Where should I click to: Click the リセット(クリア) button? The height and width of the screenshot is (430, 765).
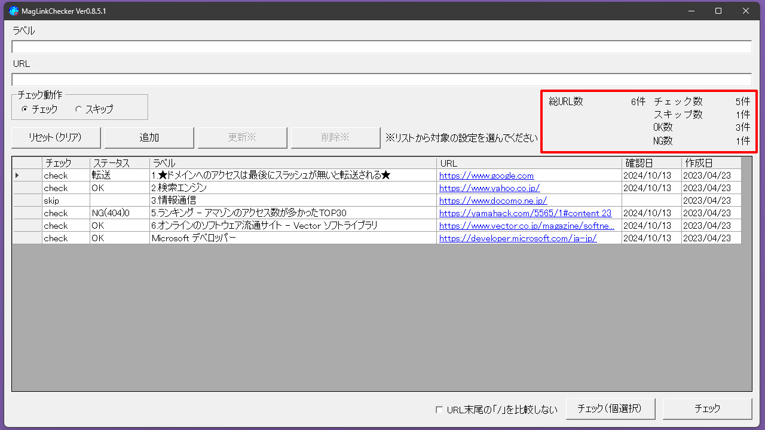(56, 137)
